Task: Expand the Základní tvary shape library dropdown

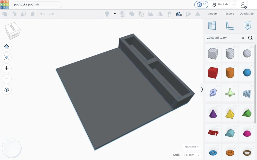Action: pos(225,38)
